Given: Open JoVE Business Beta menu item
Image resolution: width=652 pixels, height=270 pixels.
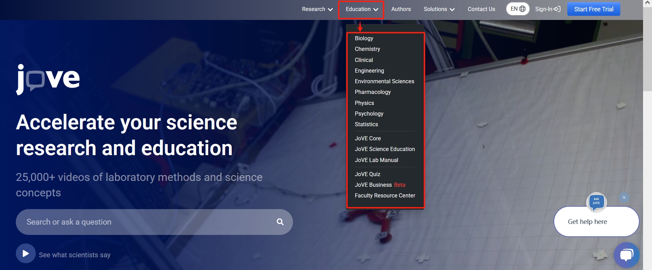Looking at the screenshot, I should (x=380, y=185).
